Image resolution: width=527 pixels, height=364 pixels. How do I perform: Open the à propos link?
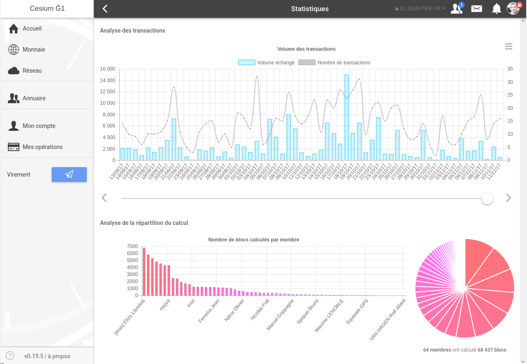coord(59,356)
